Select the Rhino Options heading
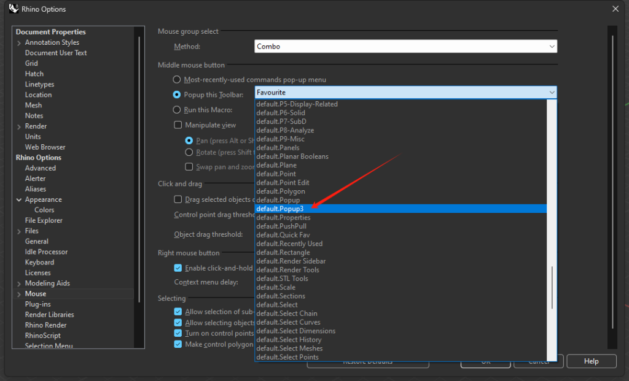Image resolution: width=629 pixels, height=381 pixels. 39,158
